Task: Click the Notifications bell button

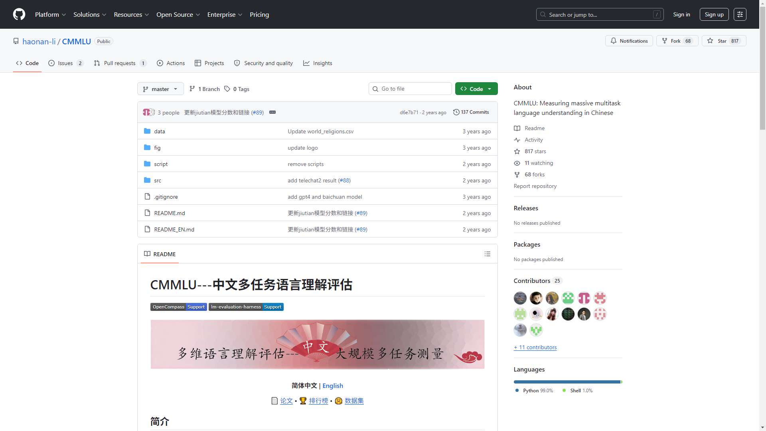Action: [x=629, y=41]
